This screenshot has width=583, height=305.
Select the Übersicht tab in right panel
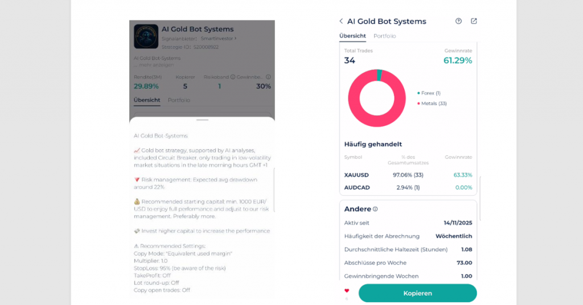(x=352, y=36)
